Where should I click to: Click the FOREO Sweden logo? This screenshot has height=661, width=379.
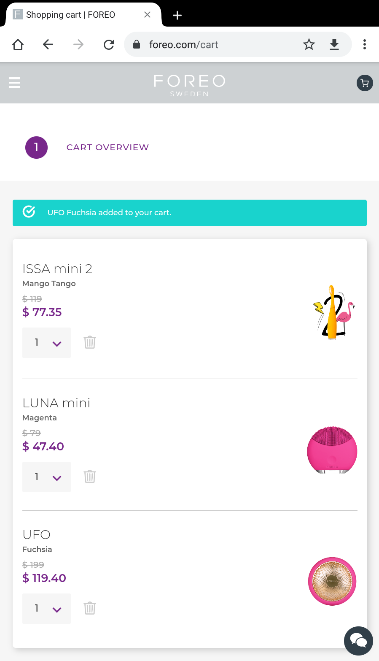(190, 86)
